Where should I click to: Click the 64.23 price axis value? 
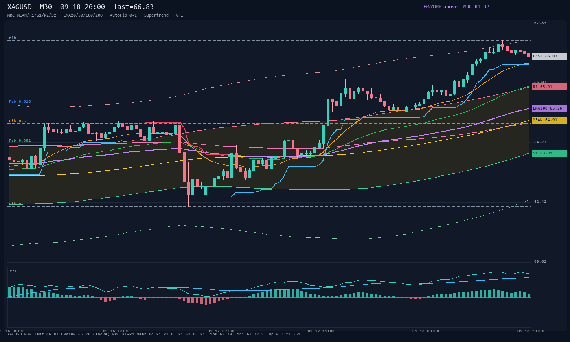(x=540, y=142)
